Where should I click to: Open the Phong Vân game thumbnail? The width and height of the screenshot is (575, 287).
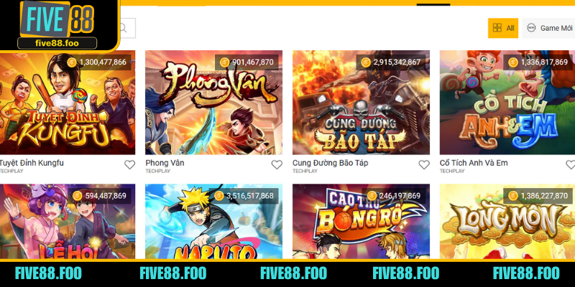click(x=213, y=103)
